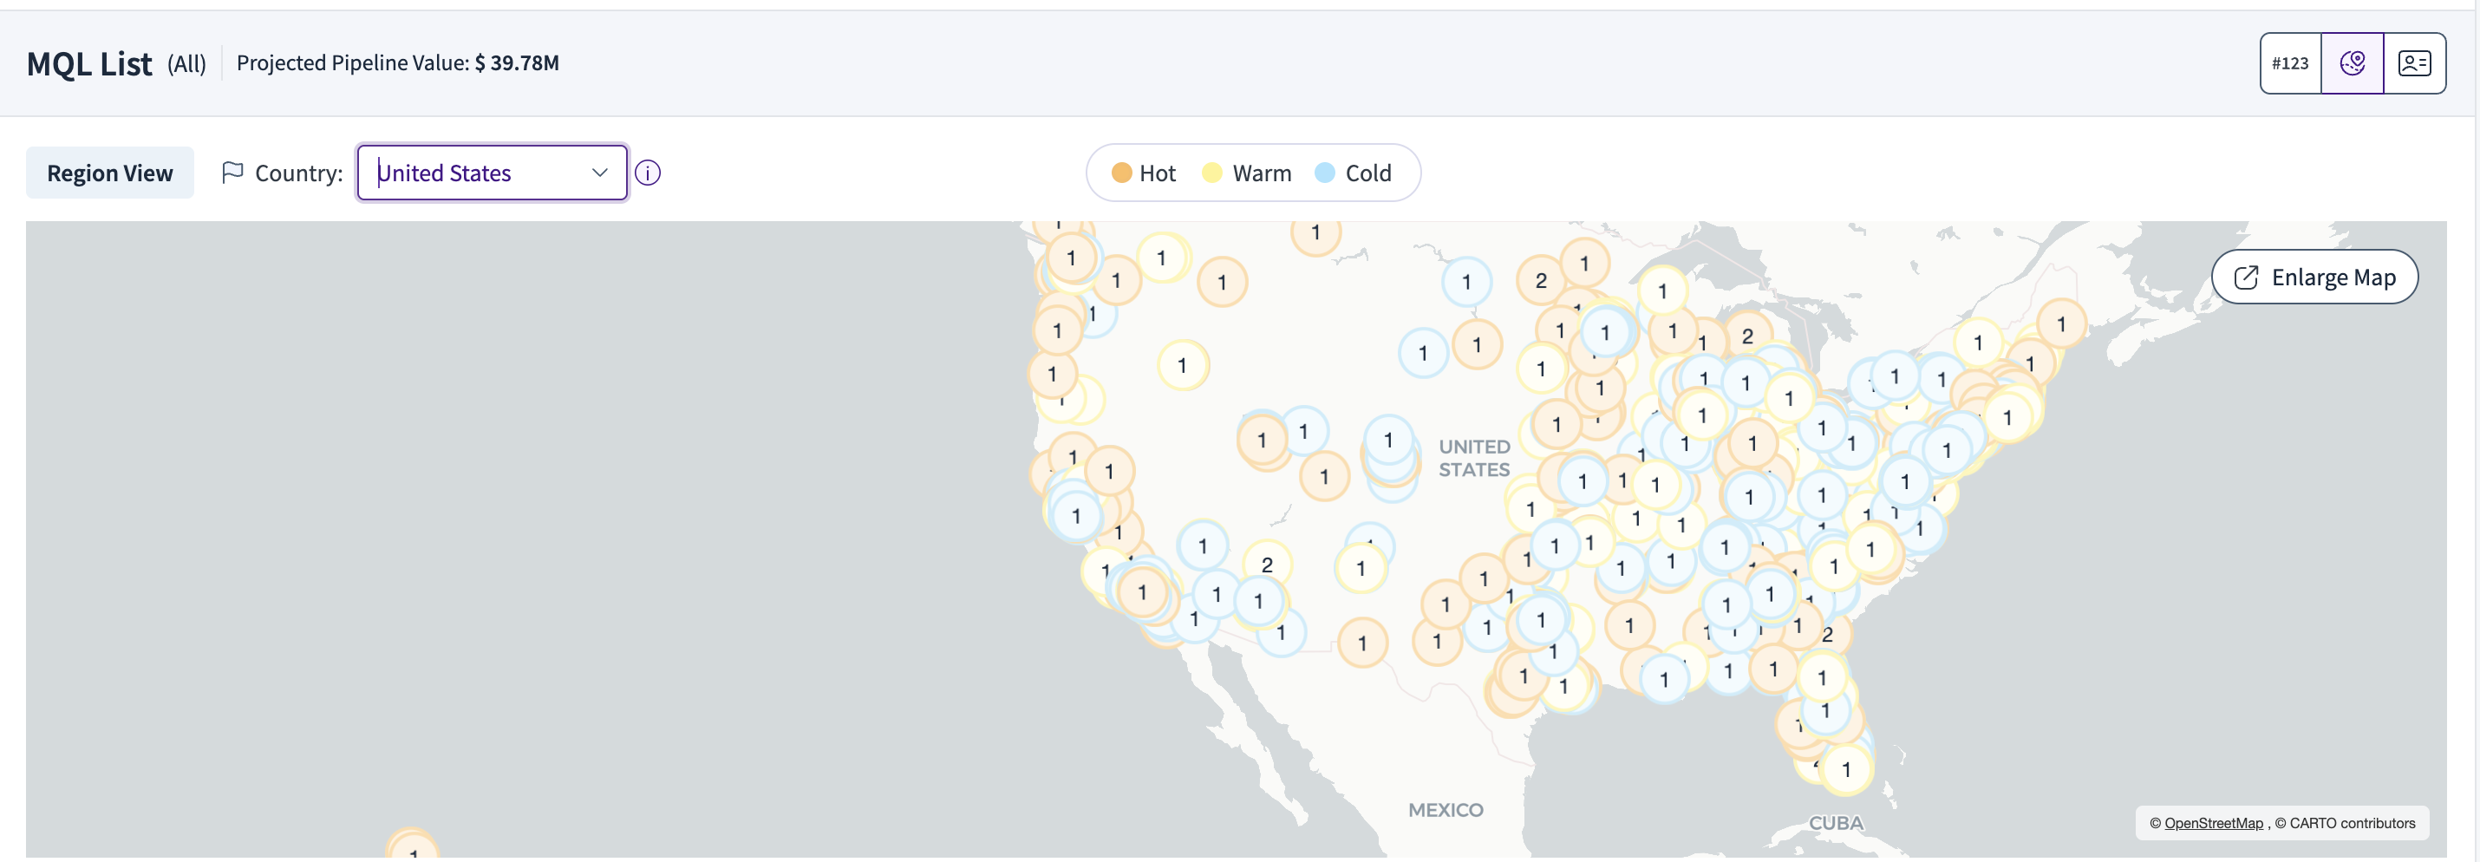Open the country info tooltip icon

[648, 173]
